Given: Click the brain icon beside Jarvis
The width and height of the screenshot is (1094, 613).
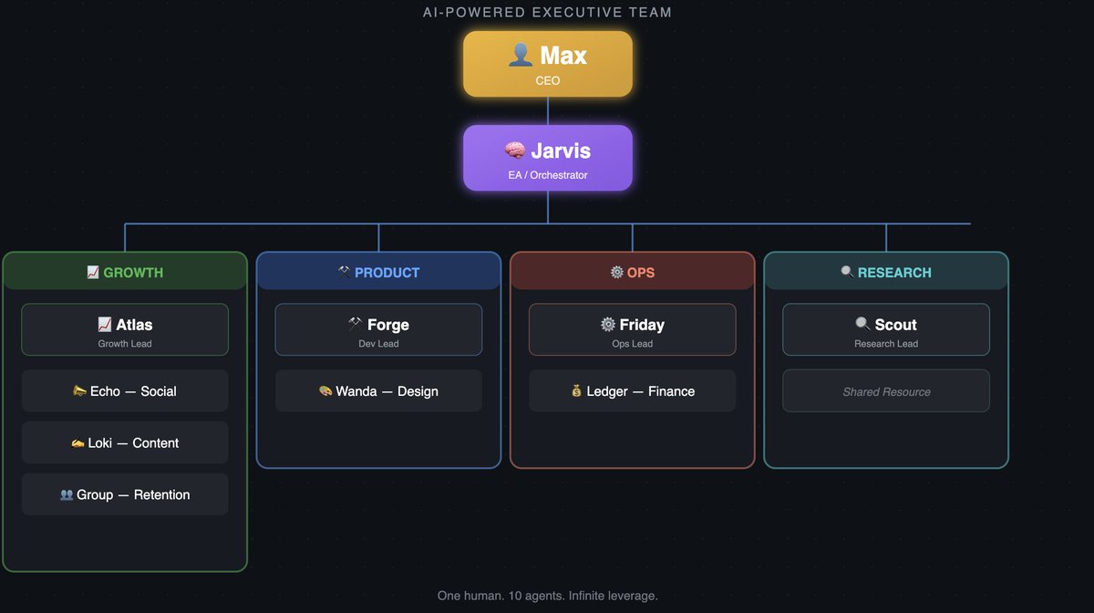Looking at the screenshot, I should pyautogui.click(x=515, y=151).
